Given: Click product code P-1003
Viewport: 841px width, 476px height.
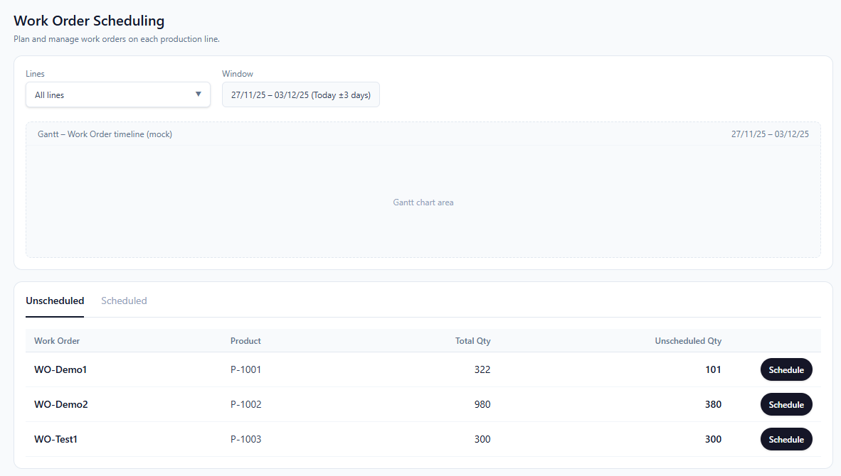Looking at the screenshot, I should (x=245, y=439).
